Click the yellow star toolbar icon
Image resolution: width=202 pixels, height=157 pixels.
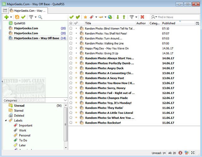click(85, 17)
